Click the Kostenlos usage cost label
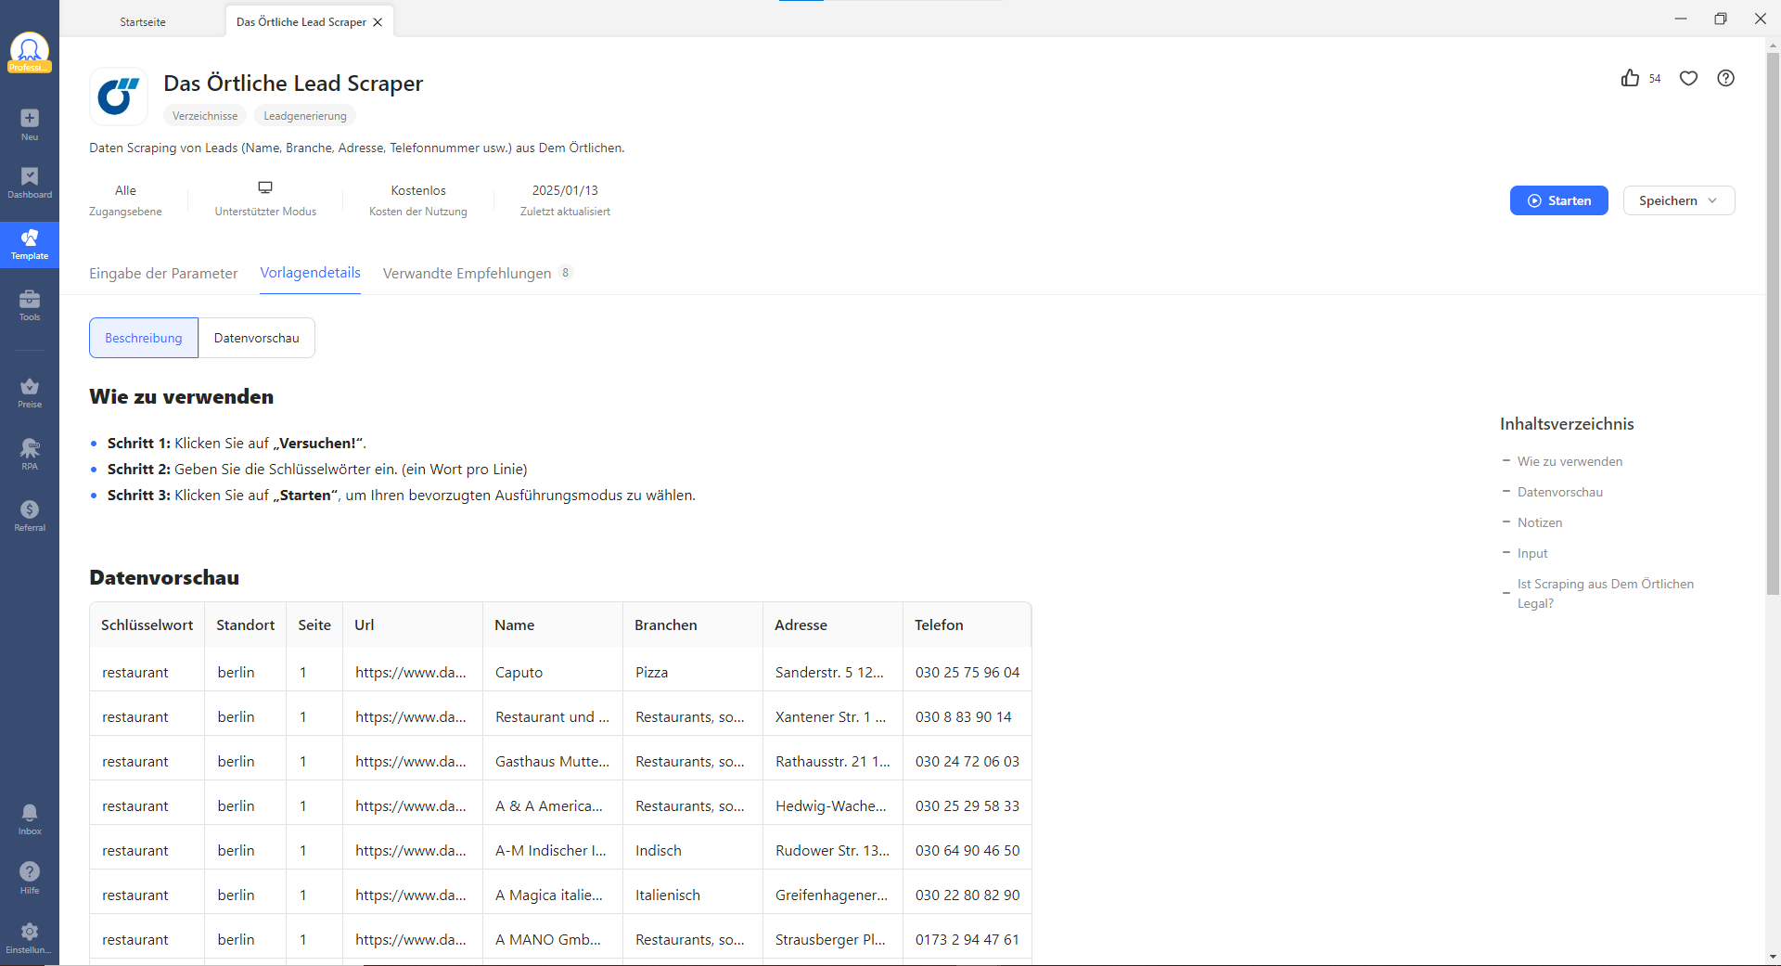Screen dimensions: 1781x966 coord(418,190)
